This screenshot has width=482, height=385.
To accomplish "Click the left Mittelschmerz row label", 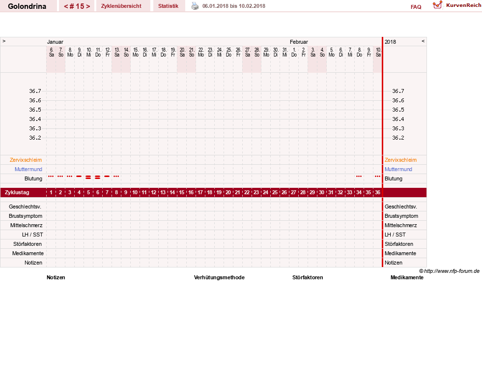I will pos(27,225).
